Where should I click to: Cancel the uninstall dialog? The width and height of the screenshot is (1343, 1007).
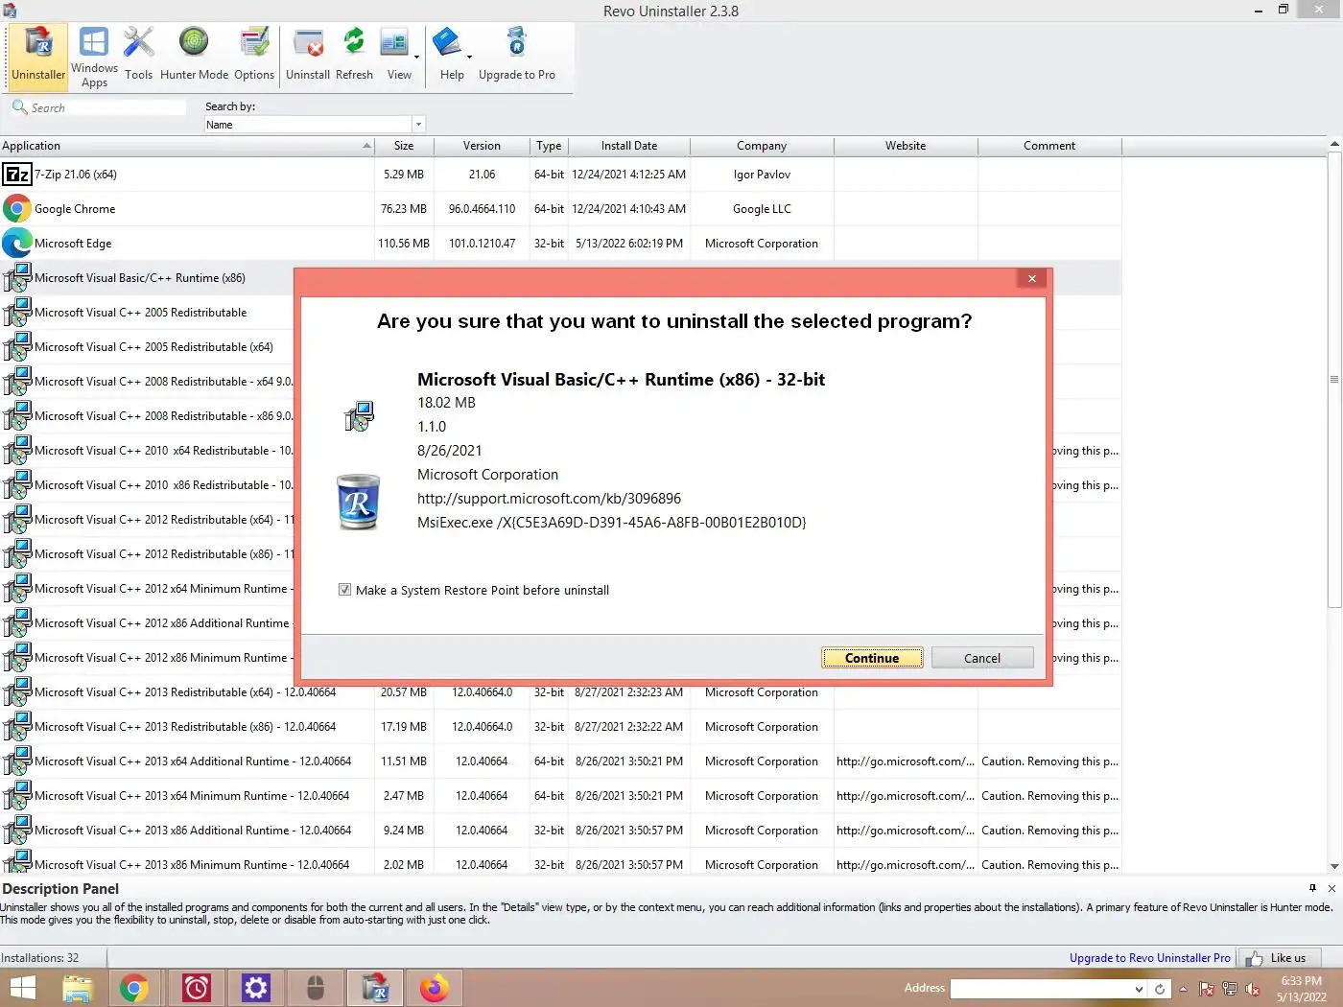[x=982, y=658]
